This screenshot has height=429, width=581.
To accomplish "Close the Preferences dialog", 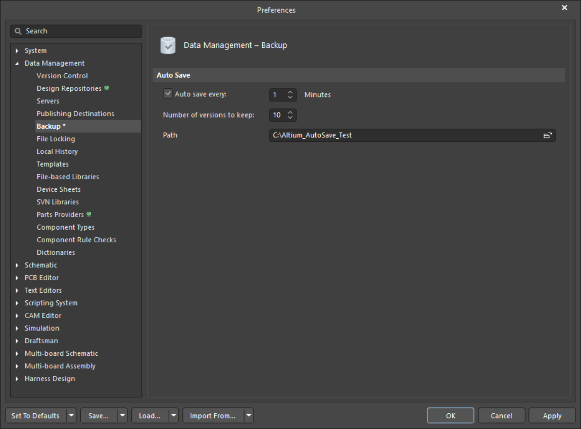I will (x=564, y=8).
